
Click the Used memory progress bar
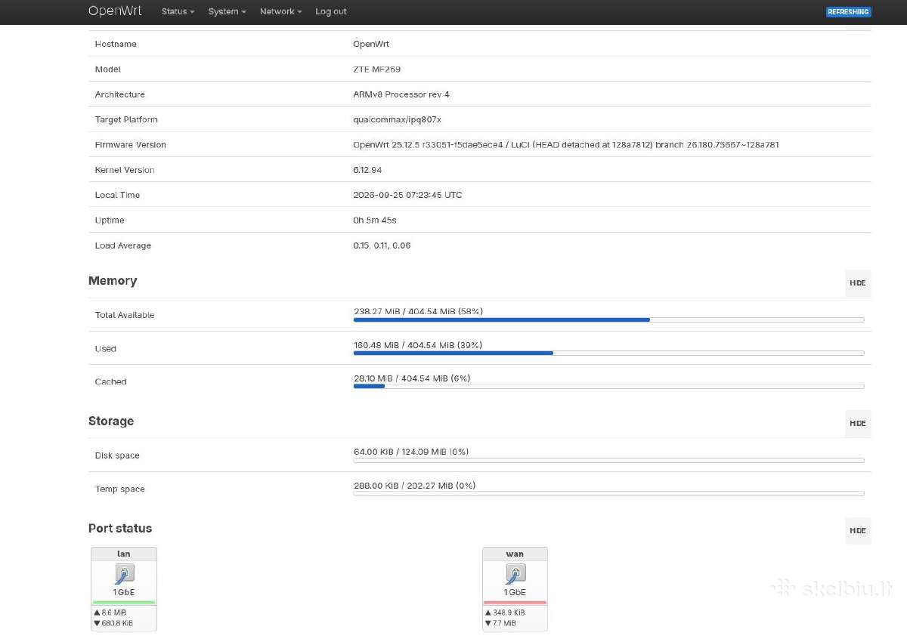point(608,353)
